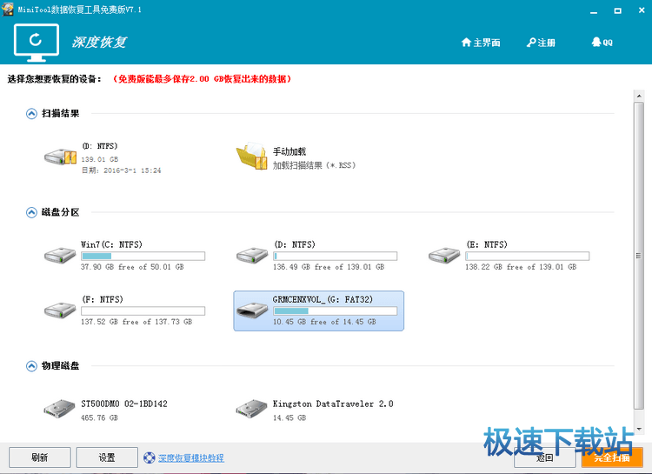The height and width of the screenshot is (474, 652).
Task: Open the 深度恢复模块教程 tutorial link
Action: [191, 457]
